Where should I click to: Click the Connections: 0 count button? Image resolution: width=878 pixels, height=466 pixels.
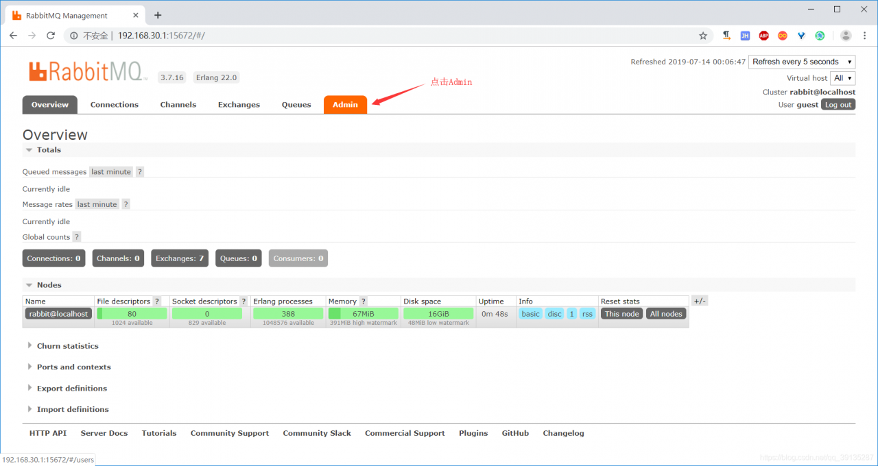tap(54, 258)
